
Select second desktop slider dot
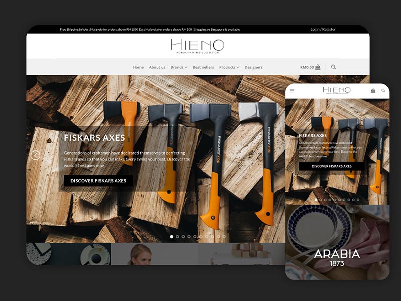tap(178, 237)
